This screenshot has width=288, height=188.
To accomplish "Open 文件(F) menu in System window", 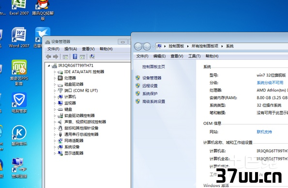I will 142,56.
